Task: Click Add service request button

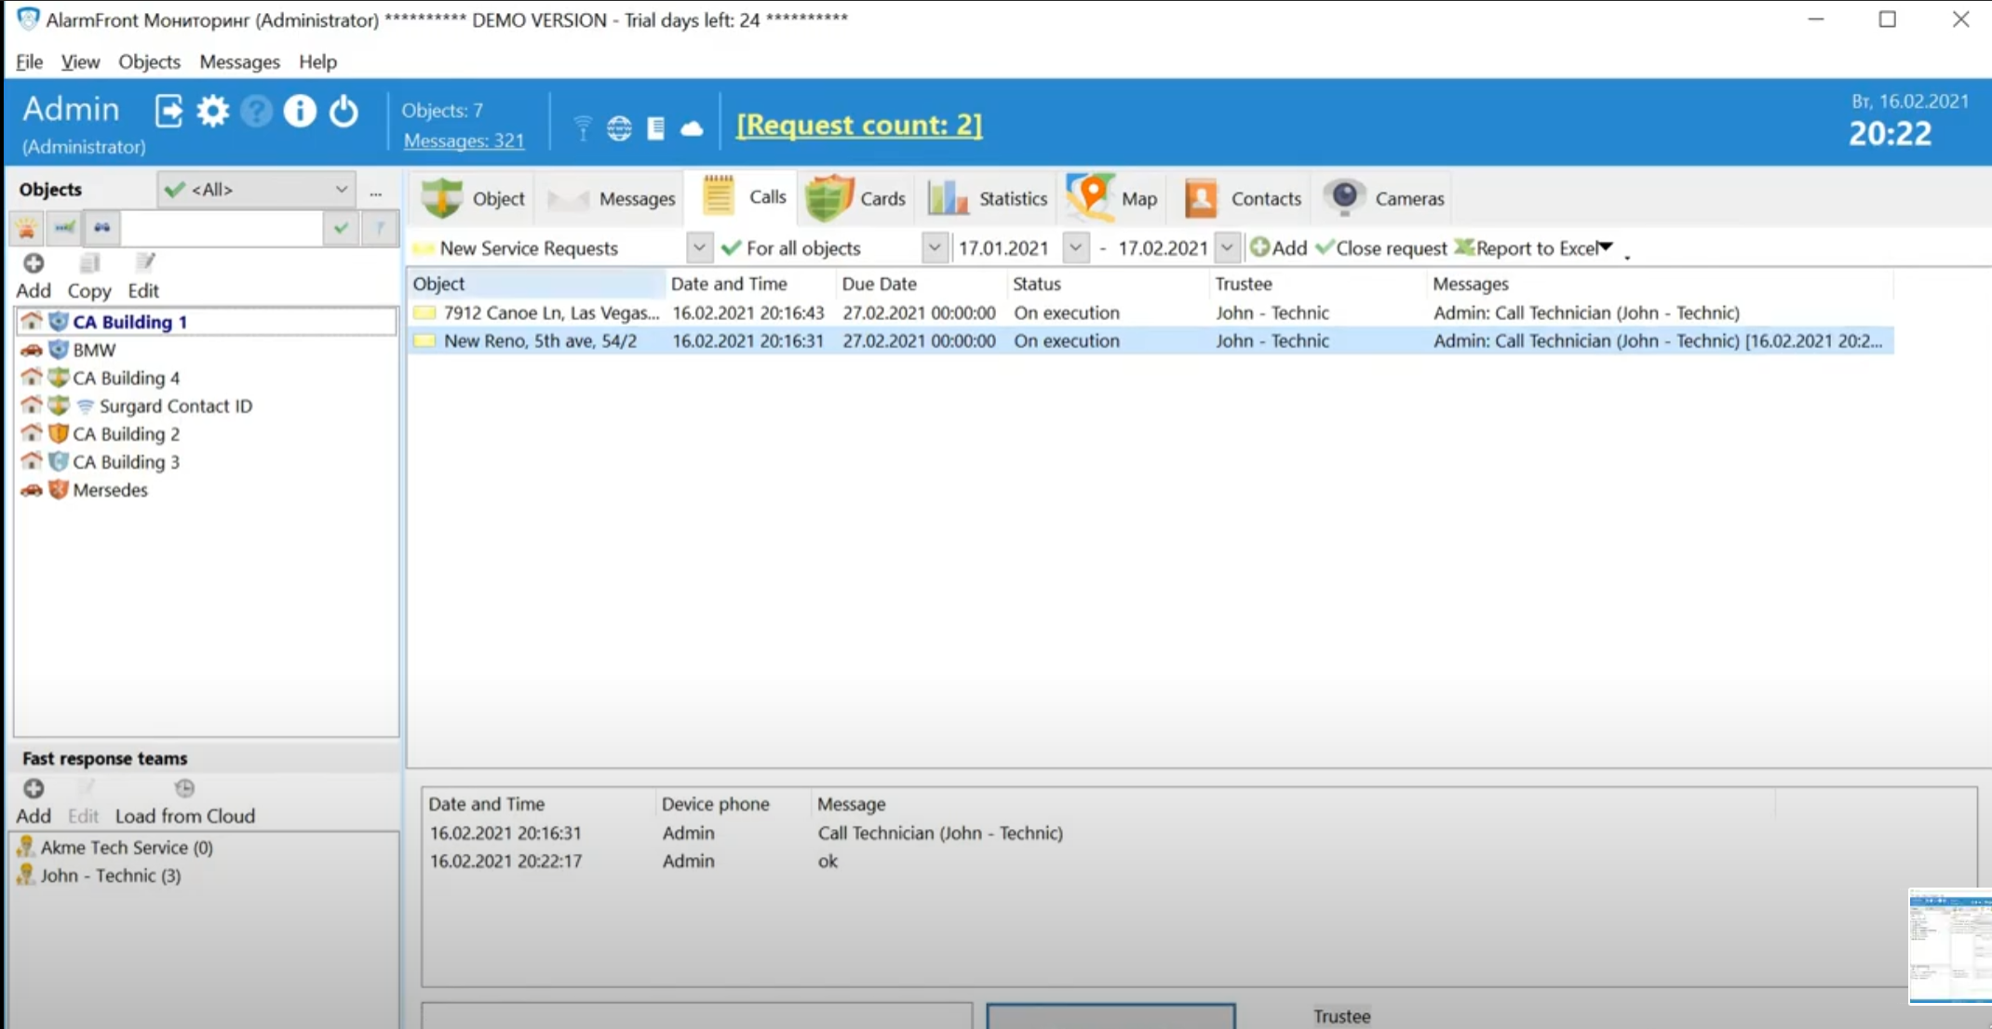Action: coord(1278,248)
